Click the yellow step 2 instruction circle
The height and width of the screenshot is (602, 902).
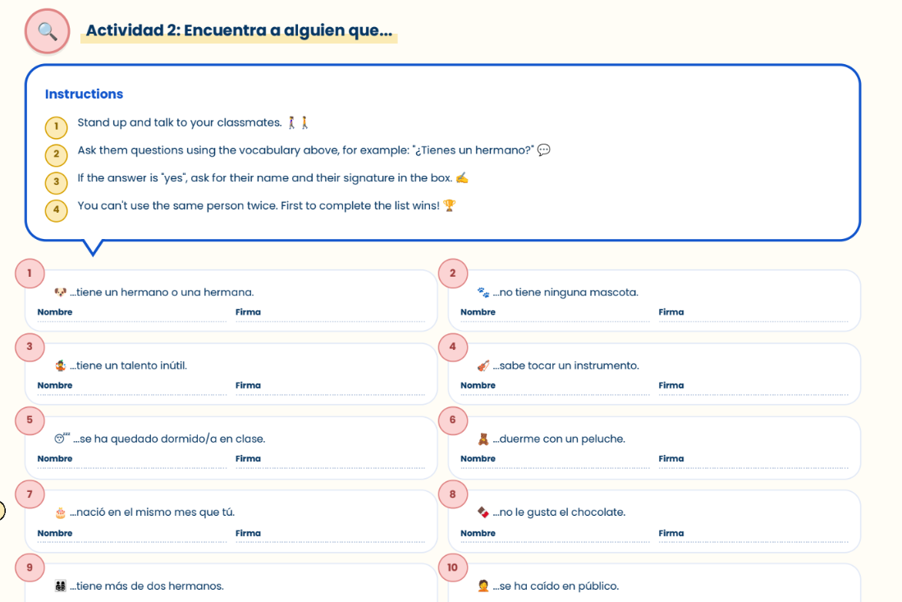click(57, 154)
